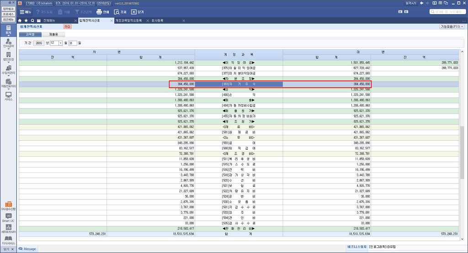
Task: Close the 회사등록 tab
Action: point(184,21)
